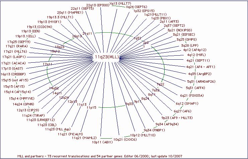Click the 11q23 (CBL) label
Image resolution: width=248 pixels, height=159 pixels.
point(47,125)
